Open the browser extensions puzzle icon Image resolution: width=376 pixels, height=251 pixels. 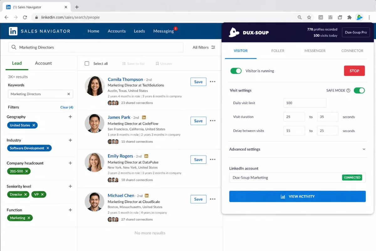coord(349,17)
